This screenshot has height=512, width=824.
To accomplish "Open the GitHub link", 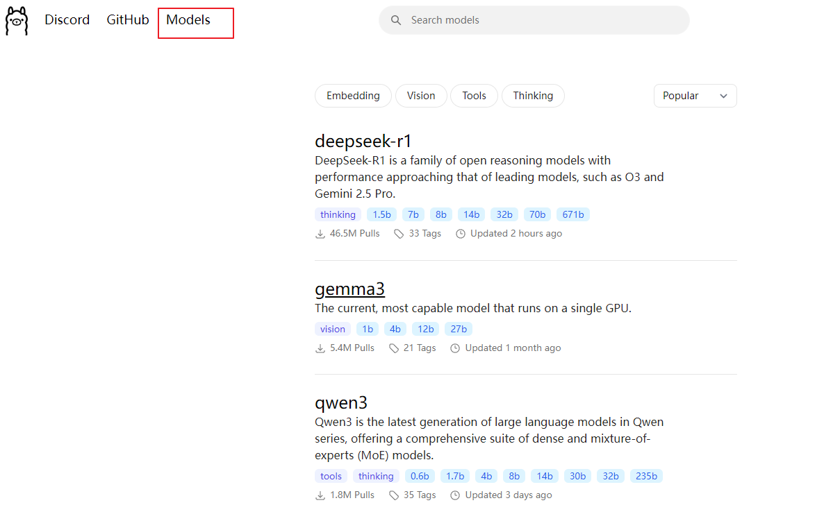I will tap(128, 20).
